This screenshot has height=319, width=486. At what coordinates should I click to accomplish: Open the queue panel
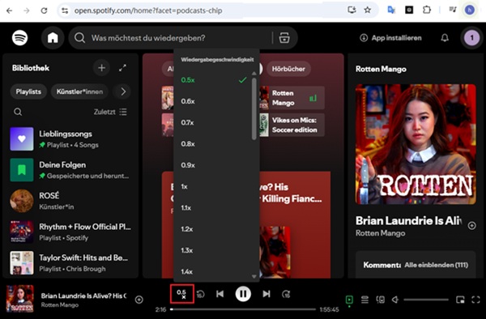(x=364, y=300)
